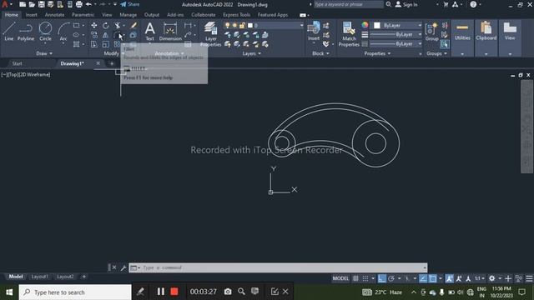Switch to the Parametric ribbon tab
Screen dimensions: 534x300
click(x=83, y=15)
